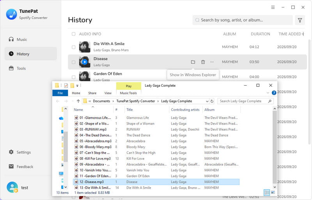This screenshot has height=200, width=312.
Task: Select the 08 -Kill For Love.mp3 file
Action: pos(95,158)
